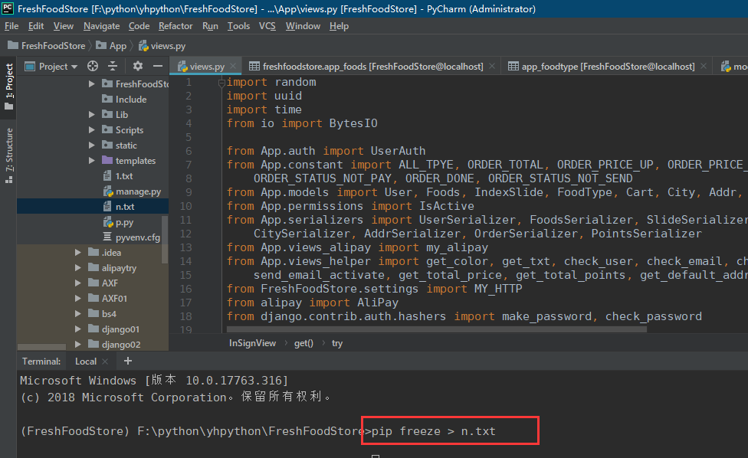Close the app_foodtype tab
This screenshot has height=458, width=748.
point(703,66)
